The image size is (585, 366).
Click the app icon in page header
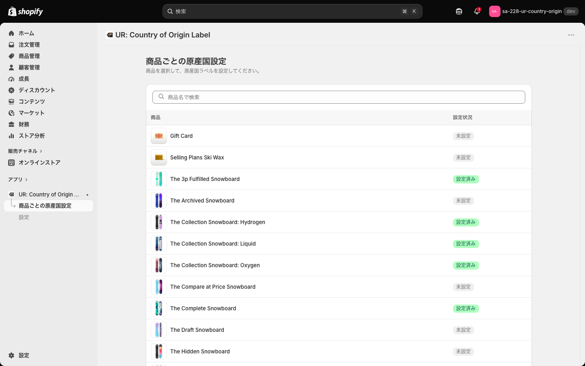click(110, 35)
